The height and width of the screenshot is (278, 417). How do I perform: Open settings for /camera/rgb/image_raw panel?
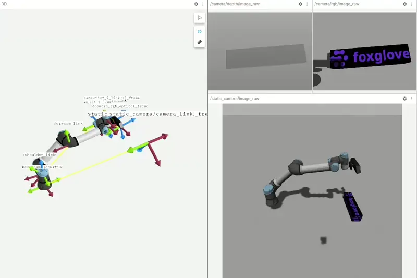pos(404,4)
